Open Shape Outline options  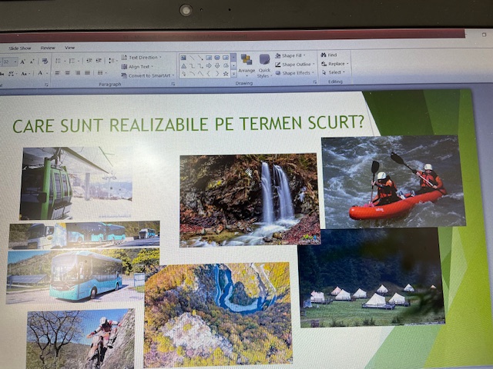[x=295, y=65]
